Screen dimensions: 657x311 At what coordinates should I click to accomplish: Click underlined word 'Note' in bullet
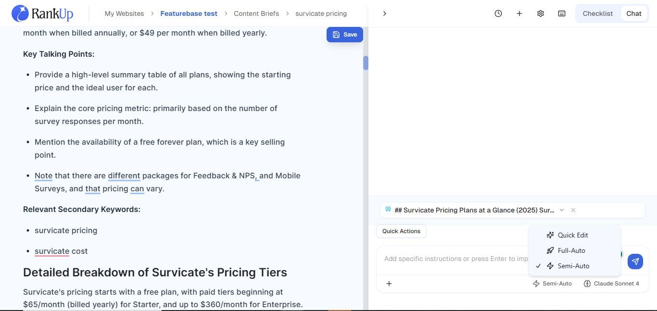coord(43,175)
